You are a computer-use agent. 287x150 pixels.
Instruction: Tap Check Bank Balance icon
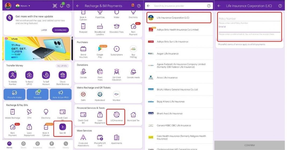tap(63, 75)
